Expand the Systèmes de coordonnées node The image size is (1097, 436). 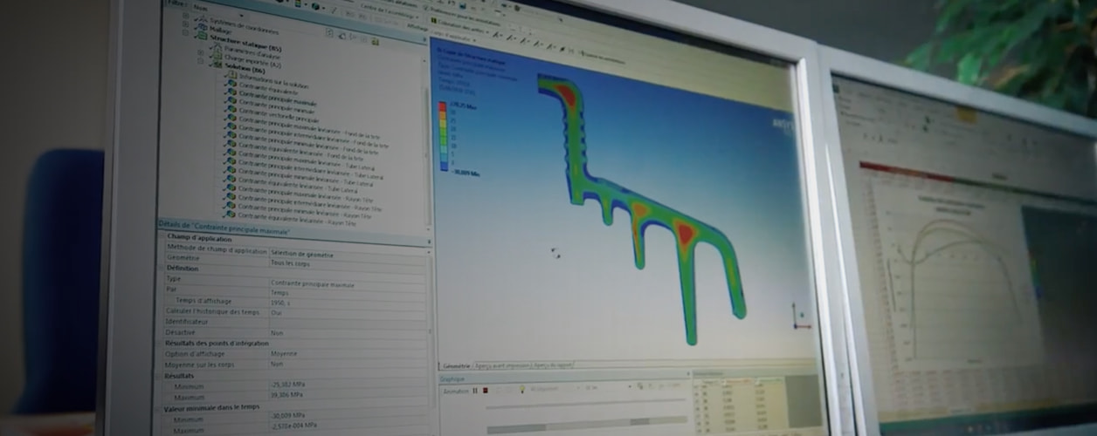(x=184, y=17)
